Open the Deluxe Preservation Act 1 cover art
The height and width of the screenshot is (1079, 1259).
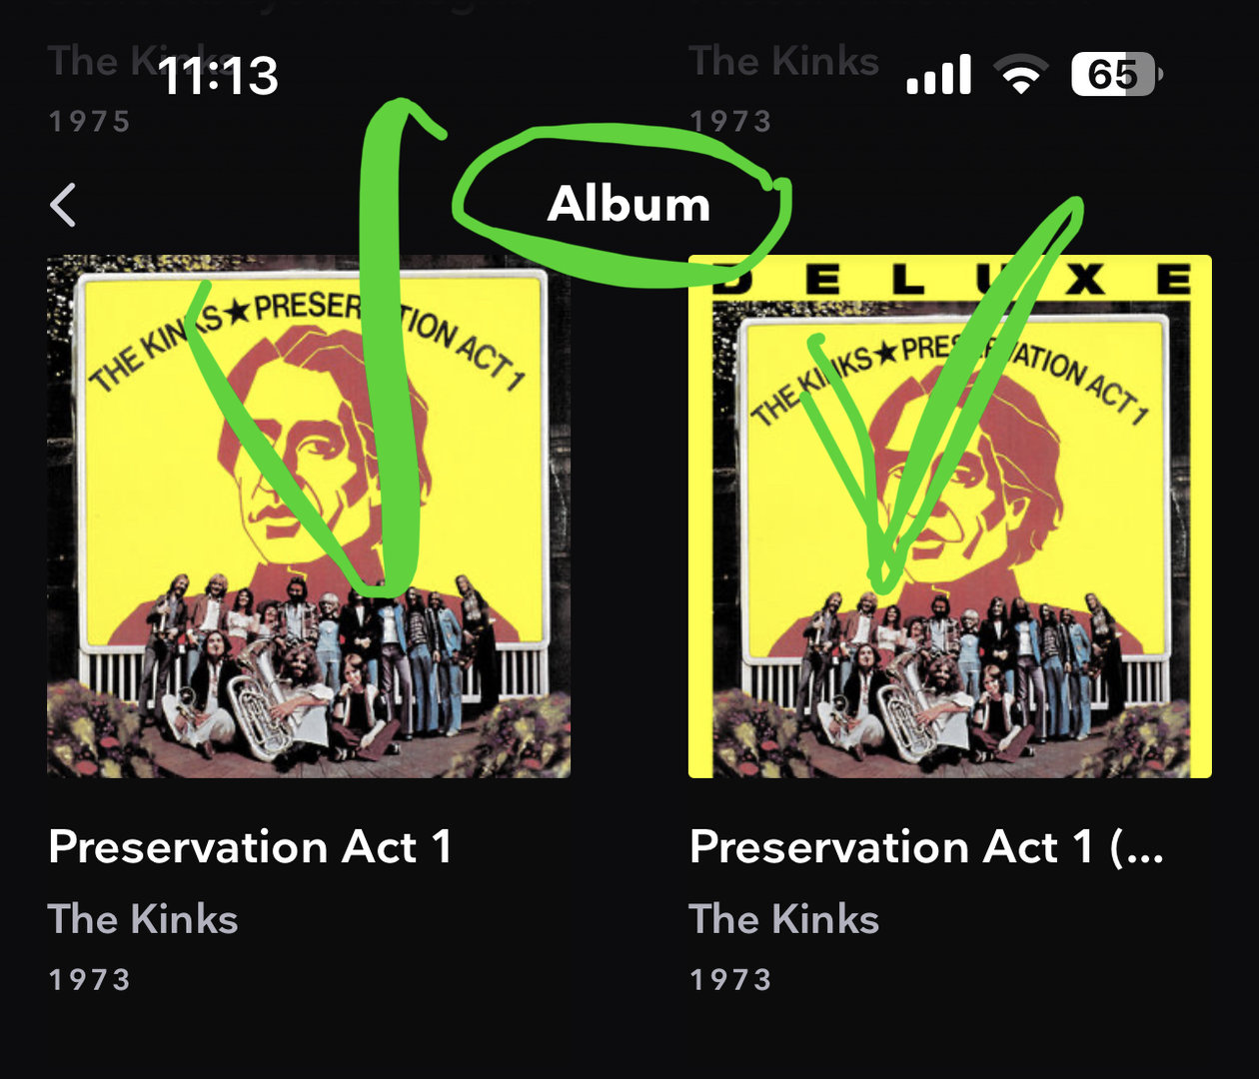950,517
